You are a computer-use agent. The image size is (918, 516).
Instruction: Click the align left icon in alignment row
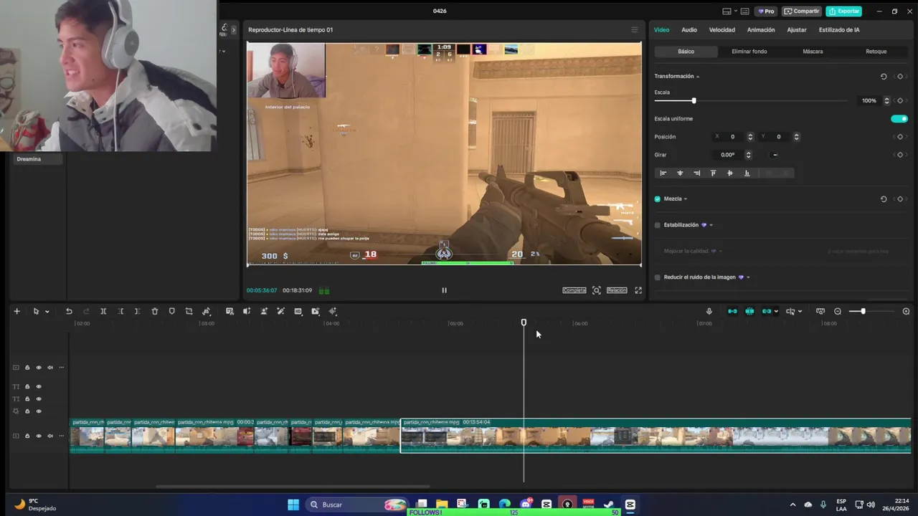tap(663, 173)
